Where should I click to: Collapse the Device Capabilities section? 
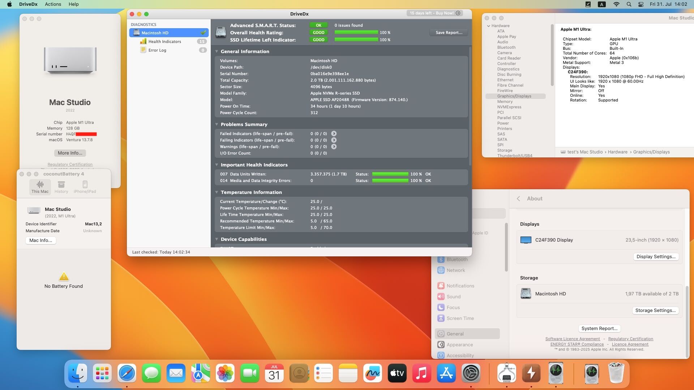click(x=217, y=239)
